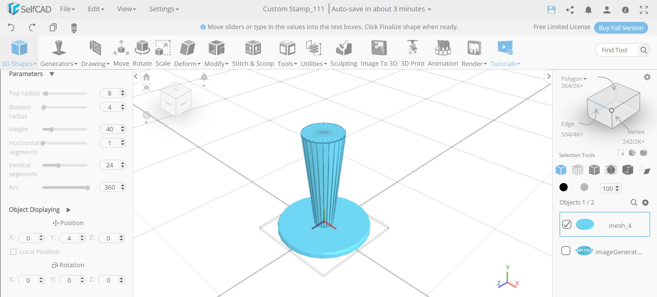Collapse the left panel arrow

click(136, 76)
